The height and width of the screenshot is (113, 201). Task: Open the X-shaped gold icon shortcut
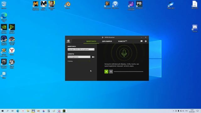pos(4,52)
